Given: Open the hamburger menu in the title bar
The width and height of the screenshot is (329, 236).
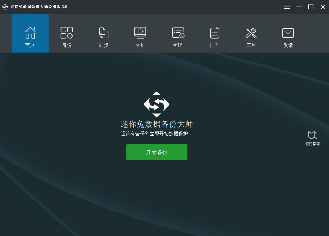Looking at the screenshot, I should pos(287,7).
